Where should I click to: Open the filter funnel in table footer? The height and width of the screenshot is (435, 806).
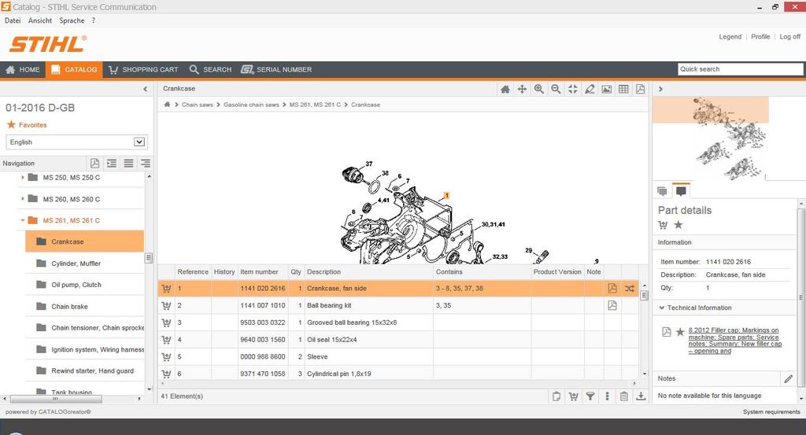(590, 396)
